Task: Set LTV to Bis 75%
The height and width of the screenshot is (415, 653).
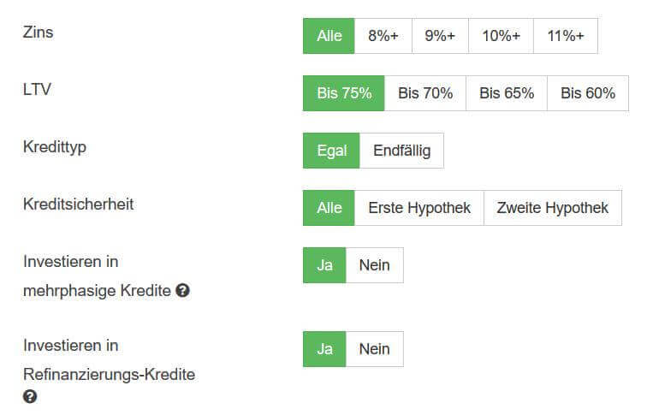Action: tap(344, 93)
